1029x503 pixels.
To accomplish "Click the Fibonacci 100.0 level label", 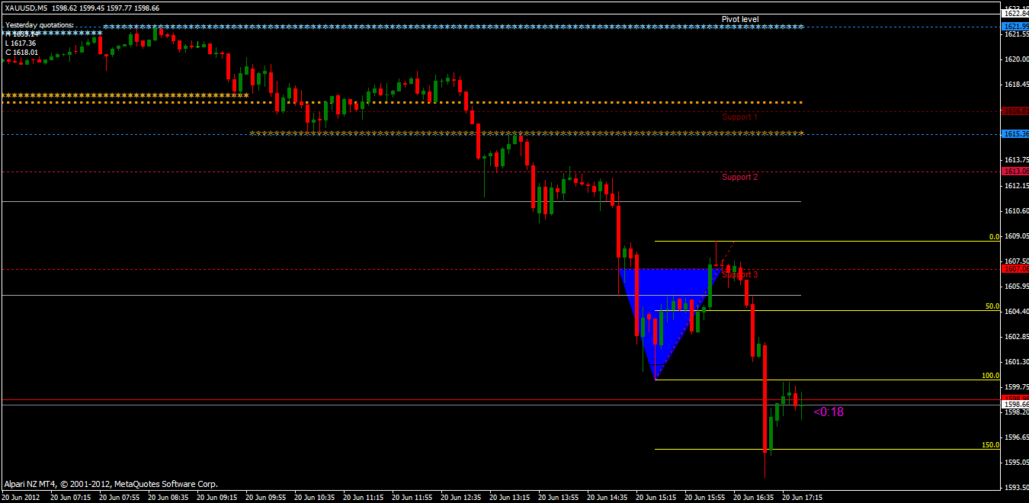I will [x=991, y=376].
